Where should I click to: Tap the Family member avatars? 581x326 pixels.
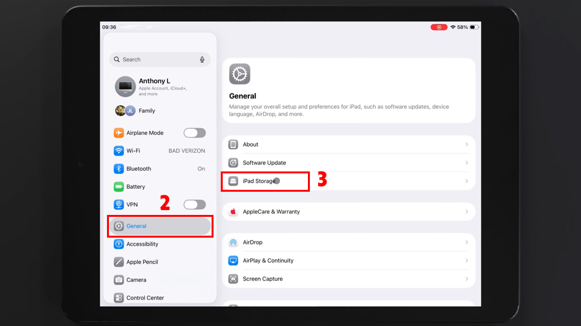coord(125,111)
